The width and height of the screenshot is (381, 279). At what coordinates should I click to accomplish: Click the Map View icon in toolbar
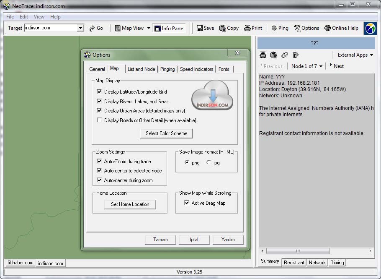(118, 28)
